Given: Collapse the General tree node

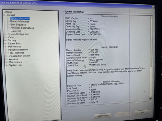Looking at the screenshot, I should (4, 15).
